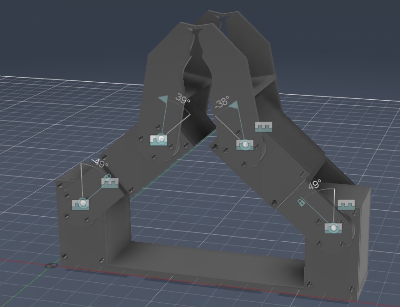Click the flag marker beside the -38° label

[233, 105]
